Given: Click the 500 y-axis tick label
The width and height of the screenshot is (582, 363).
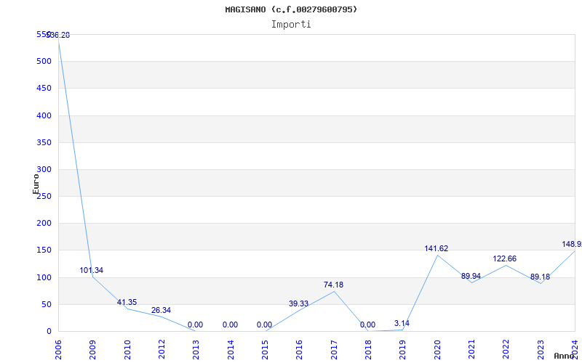Looking at the screenshot, I should 44,61.
